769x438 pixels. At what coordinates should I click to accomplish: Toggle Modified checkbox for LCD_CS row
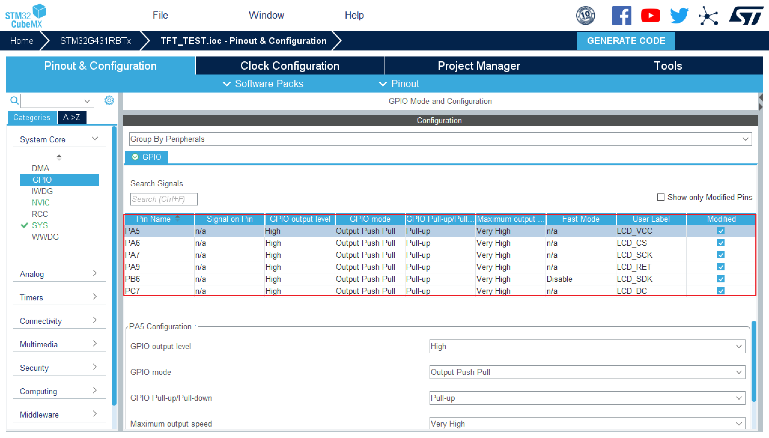pos(721,243)
